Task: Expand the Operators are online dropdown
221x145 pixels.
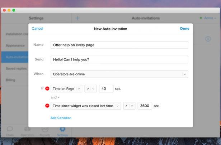Action: coord(119,74)
